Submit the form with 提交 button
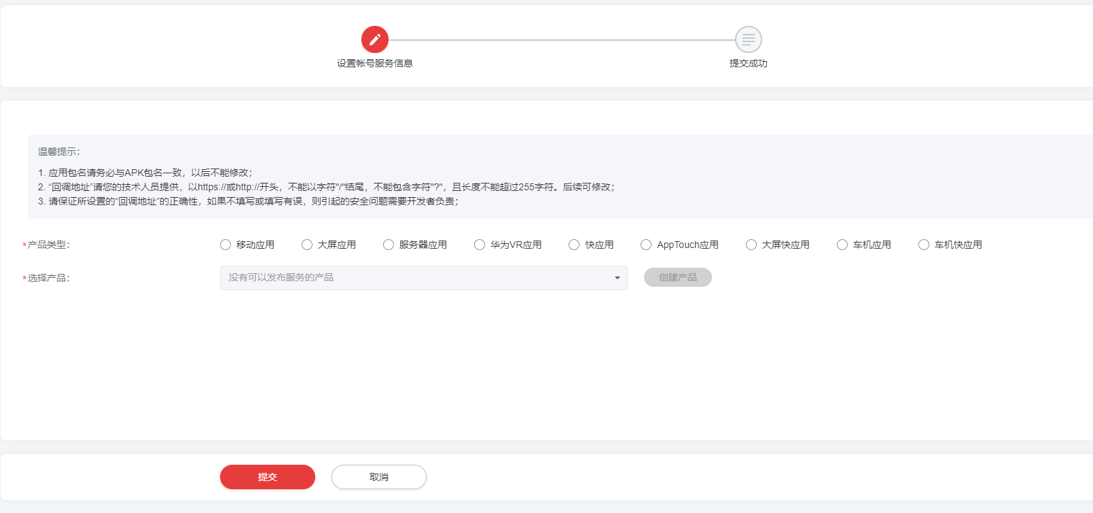Screen dimensions: 1093x513 268,477
